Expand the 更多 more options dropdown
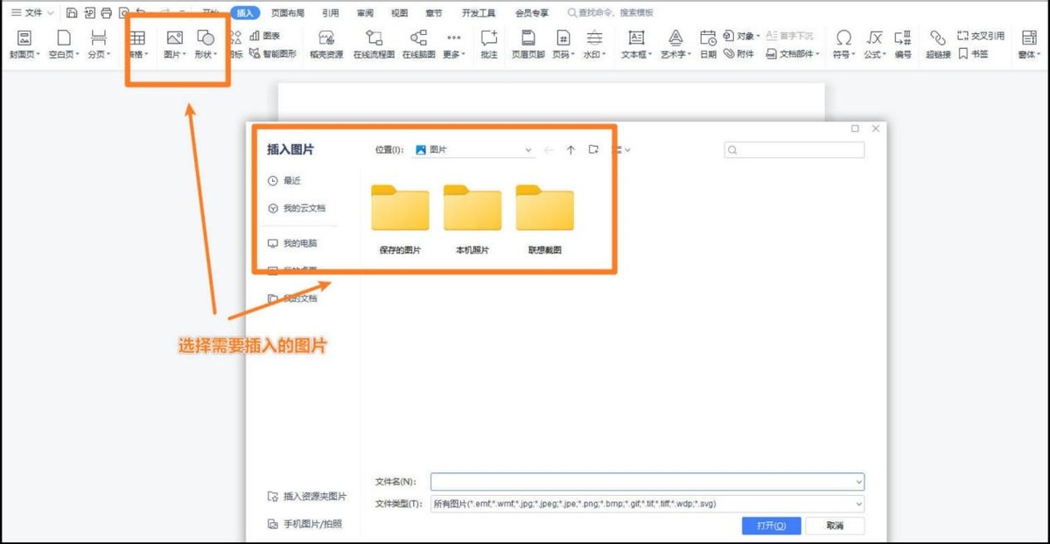1050x544 pixels. (453, 45)
